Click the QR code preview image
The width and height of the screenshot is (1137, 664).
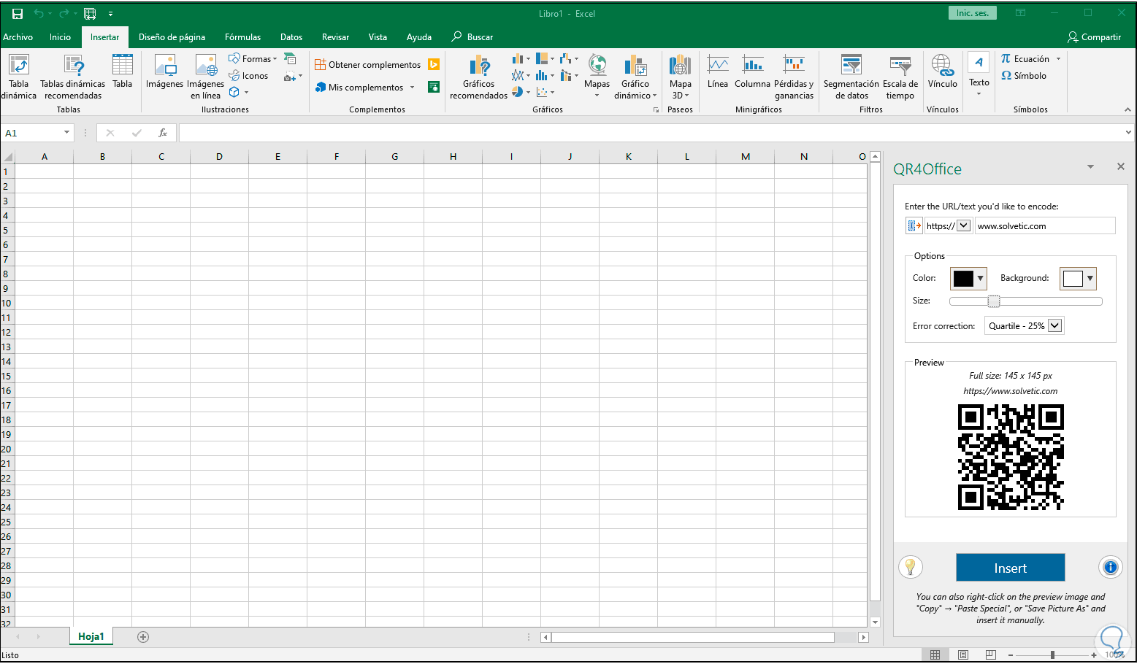pos(1011,457)
